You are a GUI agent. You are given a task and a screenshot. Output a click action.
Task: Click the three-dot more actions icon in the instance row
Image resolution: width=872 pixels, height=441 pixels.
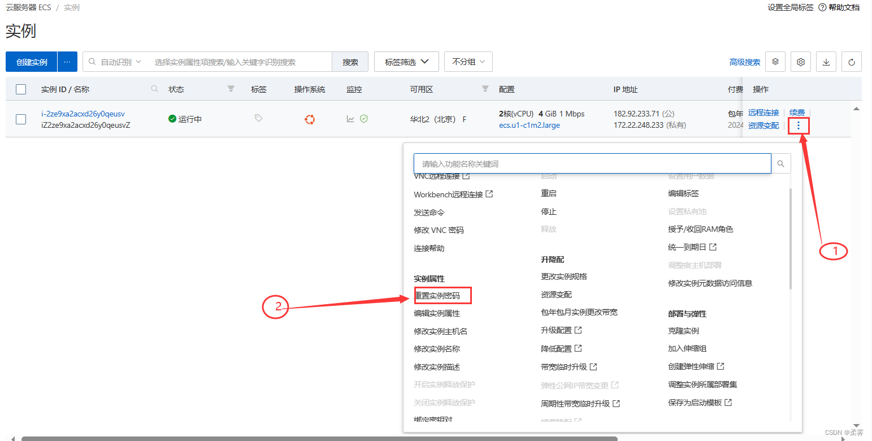click(798, 126)
